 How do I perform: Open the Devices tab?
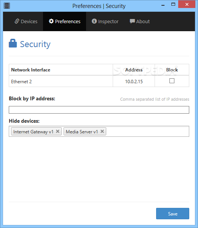(x=26, y=21)
